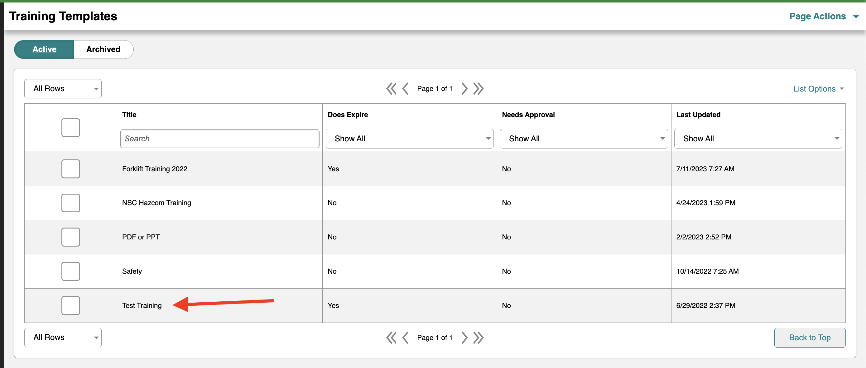
Task: Click Yes in Forklift Training expire cell
Action: [x=333, y=169]
